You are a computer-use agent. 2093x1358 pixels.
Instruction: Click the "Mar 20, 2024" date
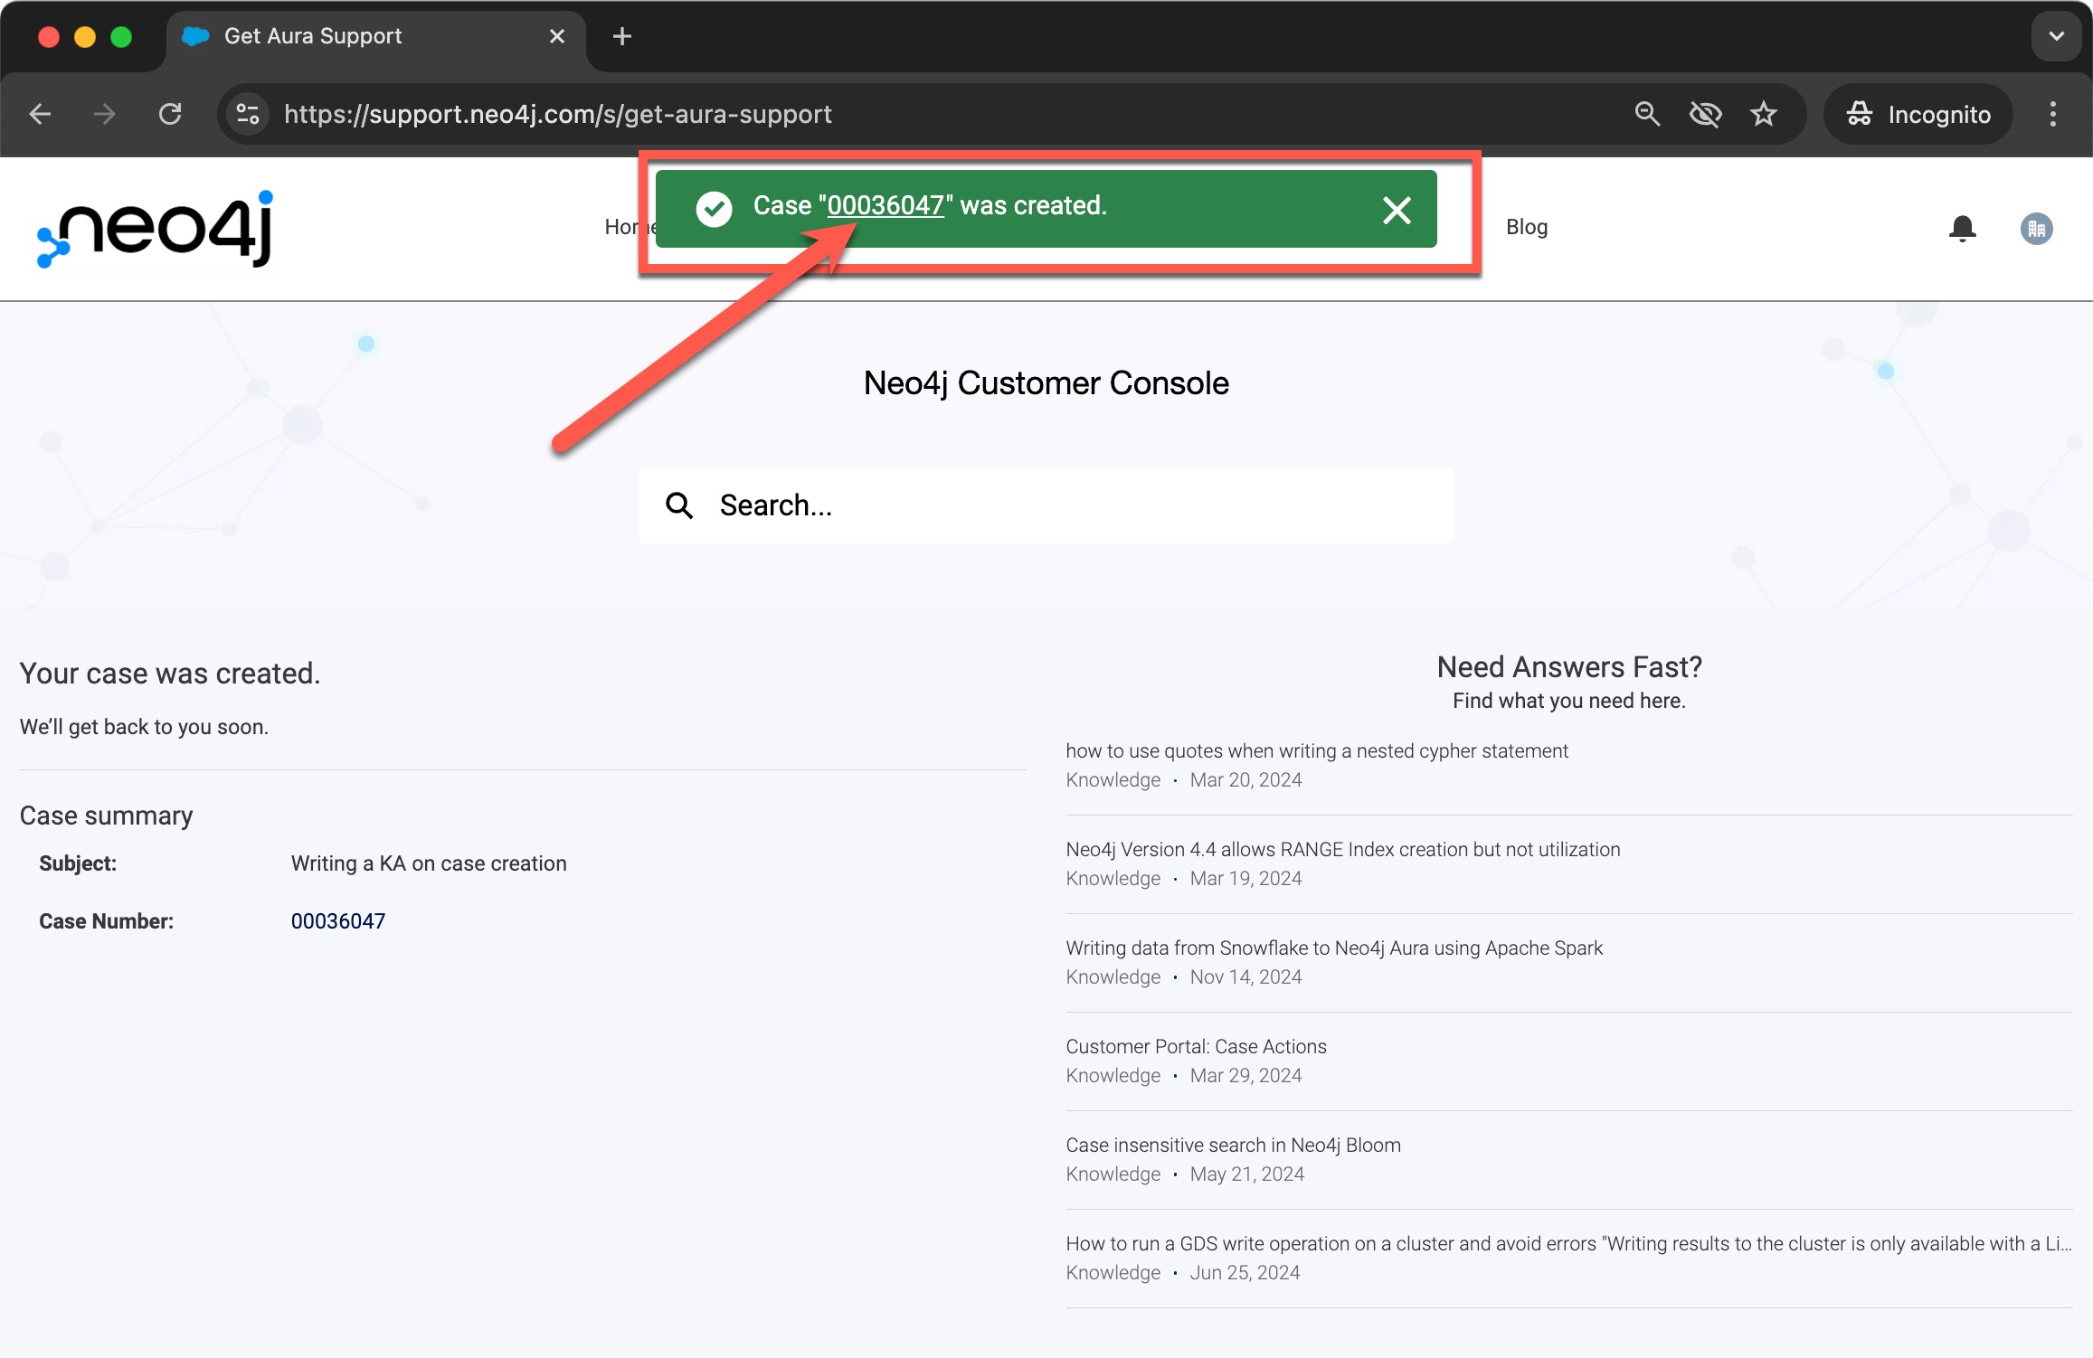tap(1245, 780)
